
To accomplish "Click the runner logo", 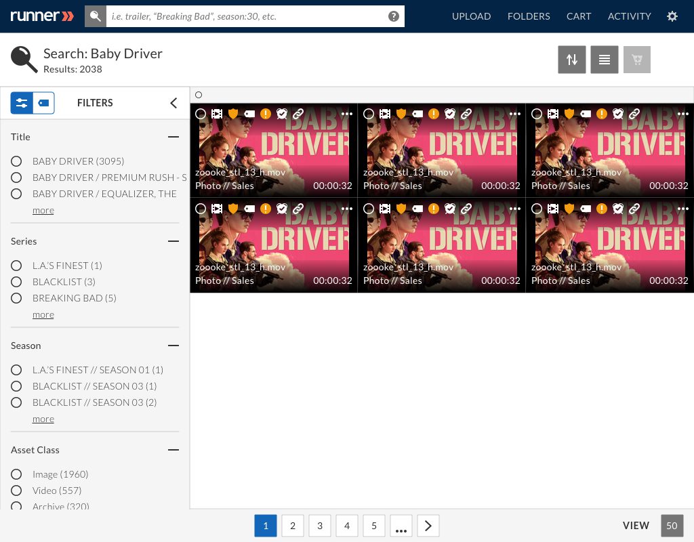I will tap(42, 16).
